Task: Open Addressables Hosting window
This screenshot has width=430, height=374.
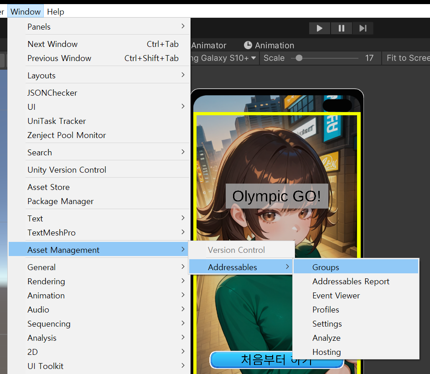Action: point(356,352)
